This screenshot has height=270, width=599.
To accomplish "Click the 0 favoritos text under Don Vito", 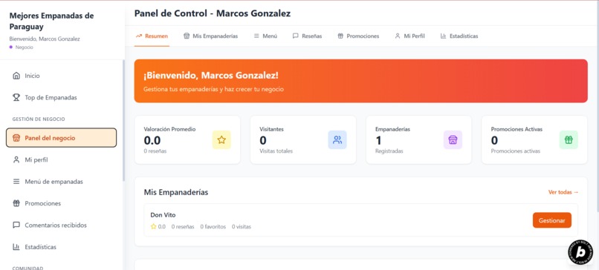I will pos(213,226).
